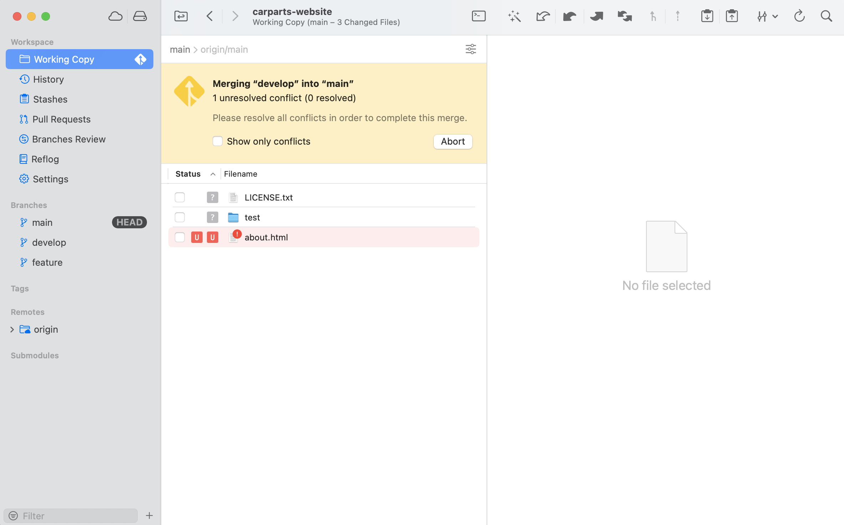This screenshot has height=525, width=844.
Task: Abort the merge in progress
Action: pyautogui.click(x=453, y=141)
